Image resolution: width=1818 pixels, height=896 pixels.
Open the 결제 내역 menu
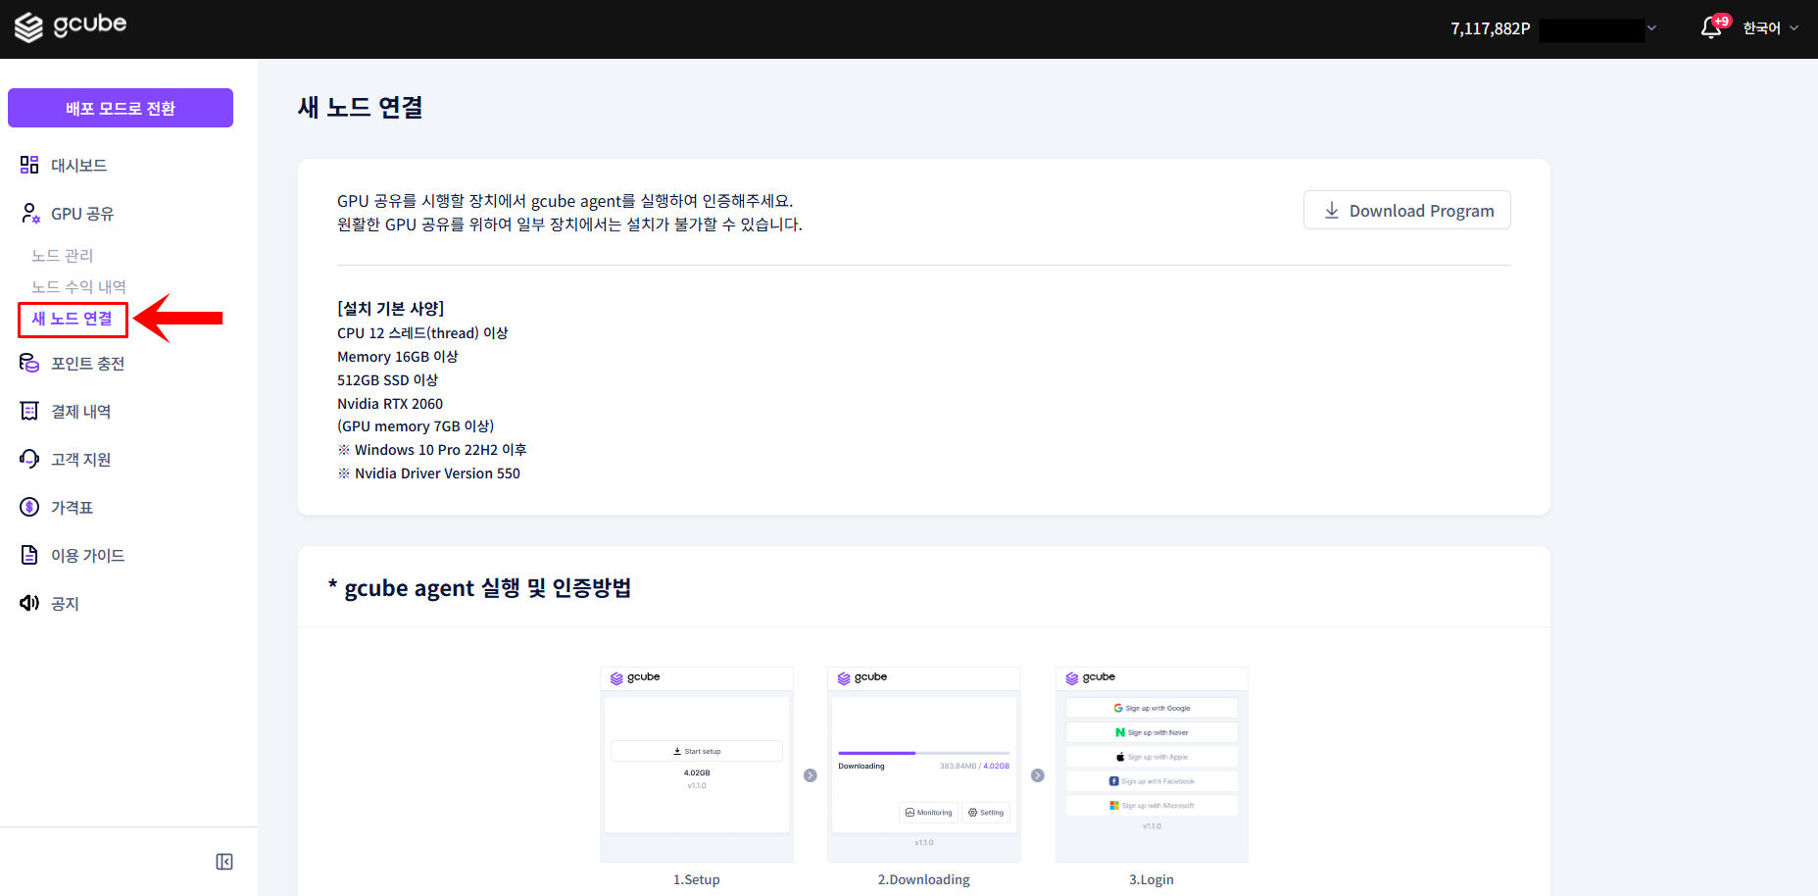coord(80,411)
